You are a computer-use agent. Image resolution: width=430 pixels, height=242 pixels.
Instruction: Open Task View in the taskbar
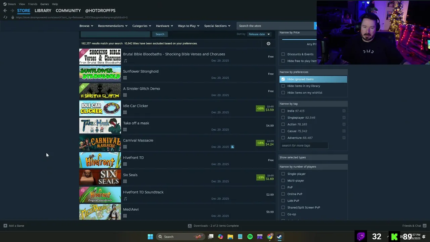[211, 237]
